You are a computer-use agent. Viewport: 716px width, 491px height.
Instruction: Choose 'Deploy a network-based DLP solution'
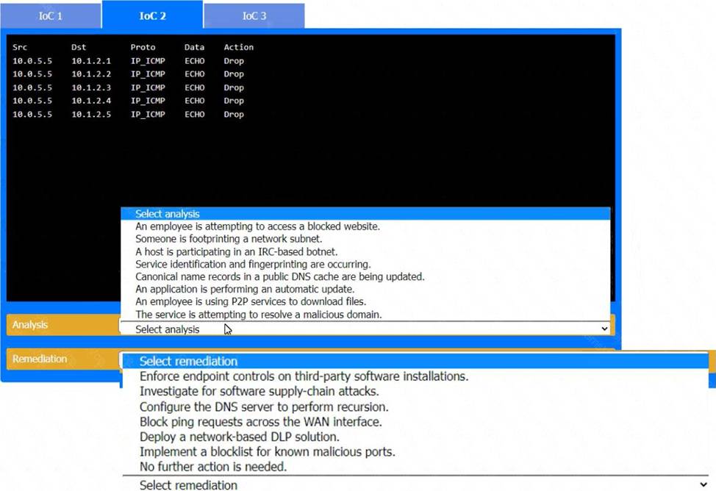pos(239,437)
